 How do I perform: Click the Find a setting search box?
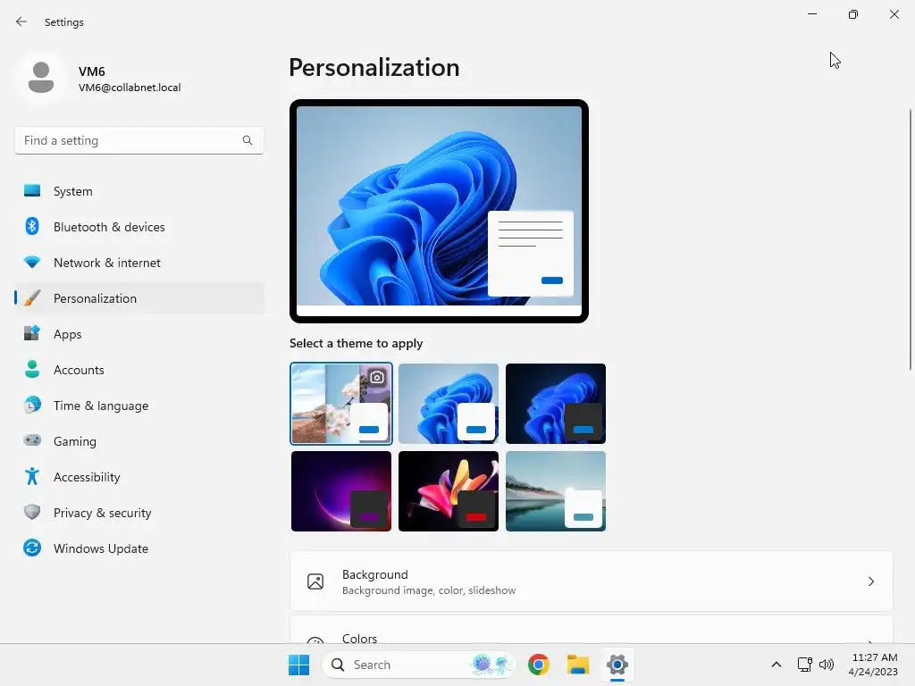tap(139, 140)
